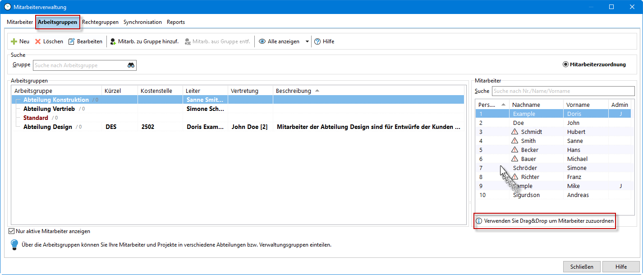Click the binoculars search icon in Gruppe field
This screenshot has height=275, width=643.
click(130, 65)
